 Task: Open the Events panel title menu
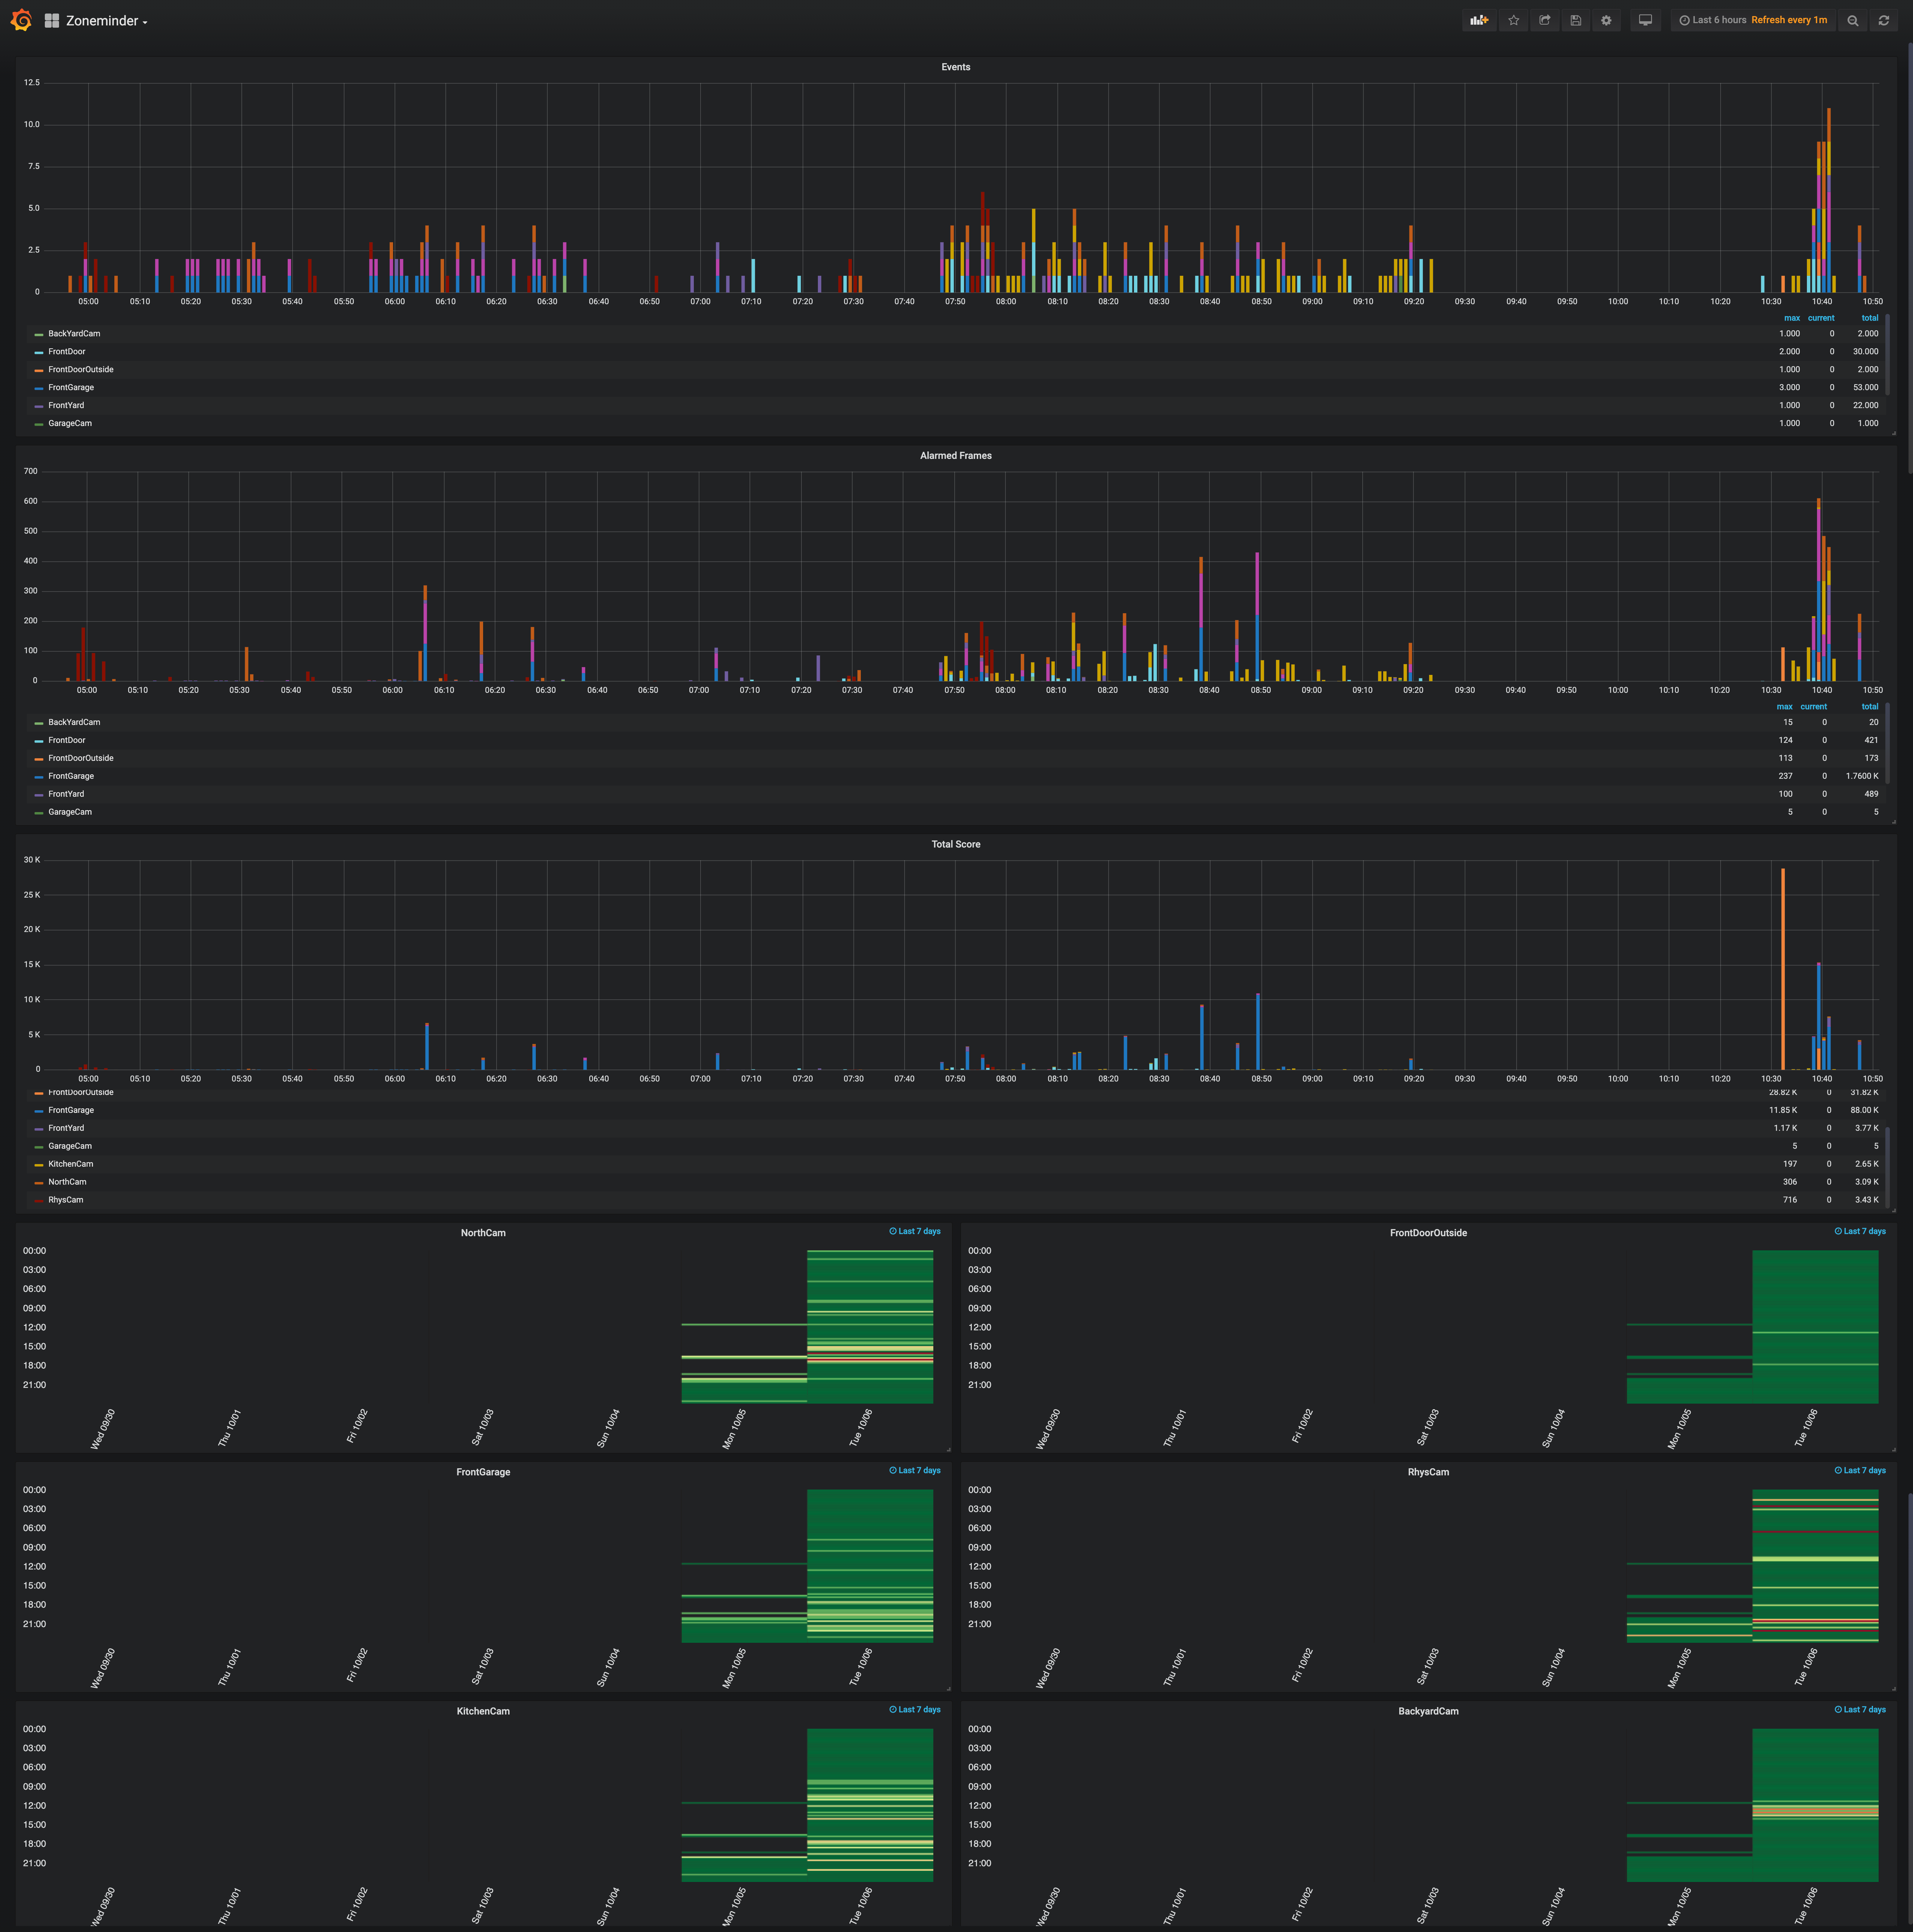click(956, 67)
